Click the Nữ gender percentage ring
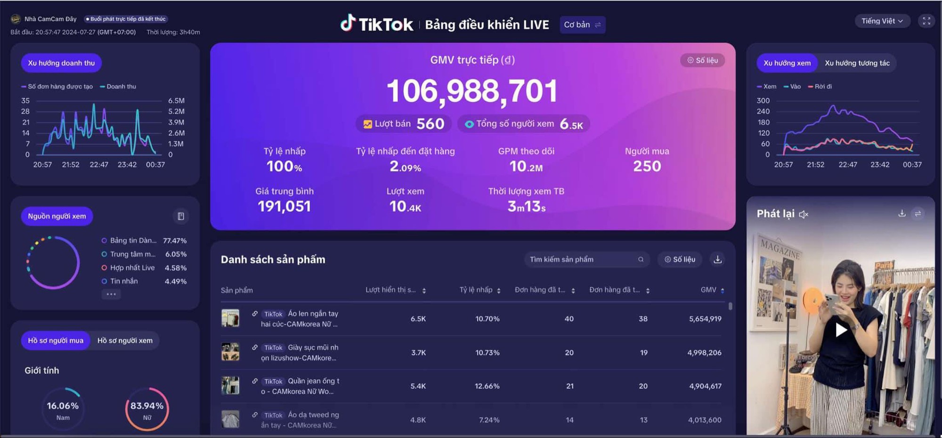The height and width of the screenshot is (438, 942). click(147, 409)
